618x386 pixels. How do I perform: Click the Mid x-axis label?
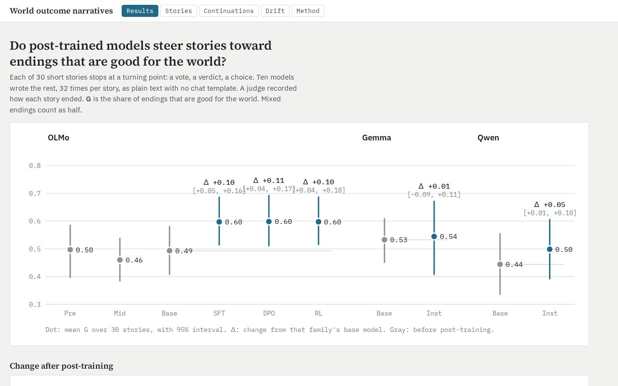click(x=120, y=313)
